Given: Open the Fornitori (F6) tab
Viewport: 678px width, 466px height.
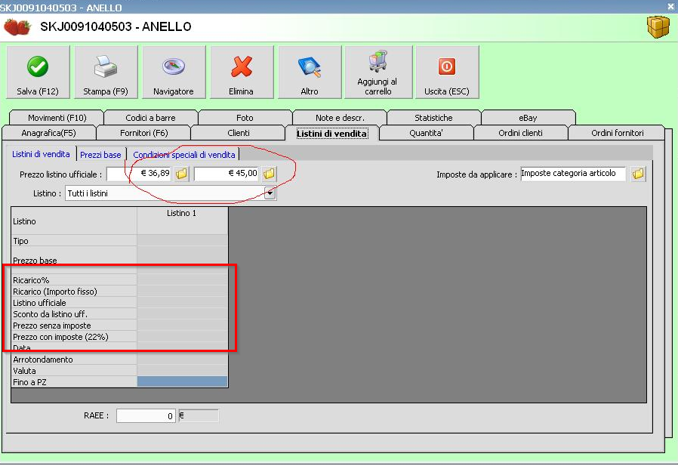Looking at the screenshot, I should point(144,133).
